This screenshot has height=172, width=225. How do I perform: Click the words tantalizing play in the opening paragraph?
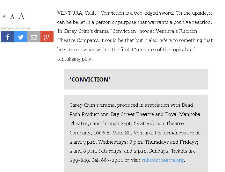click(x=75, y=59)
